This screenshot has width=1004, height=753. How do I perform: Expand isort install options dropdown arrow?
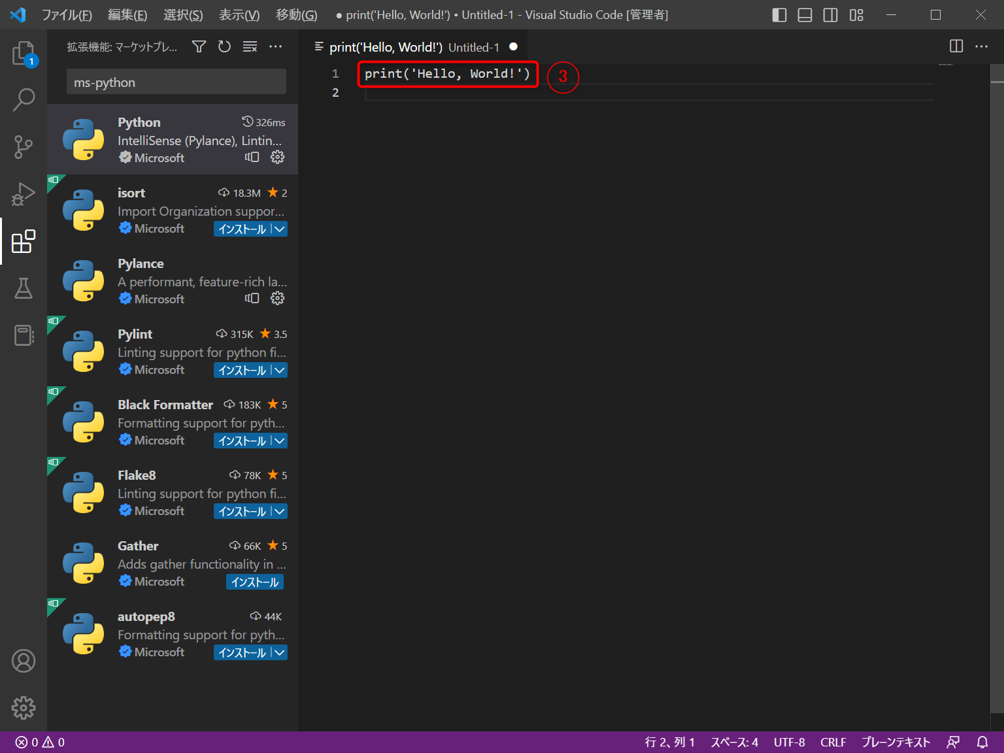[x=280, y=229]
